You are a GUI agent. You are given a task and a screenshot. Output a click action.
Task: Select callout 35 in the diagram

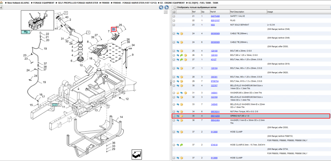114,29
